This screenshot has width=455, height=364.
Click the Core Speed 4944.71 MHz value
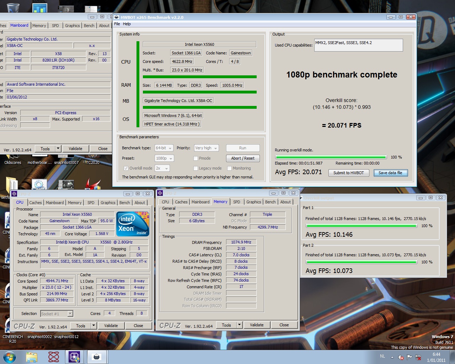tap(57, 281)
